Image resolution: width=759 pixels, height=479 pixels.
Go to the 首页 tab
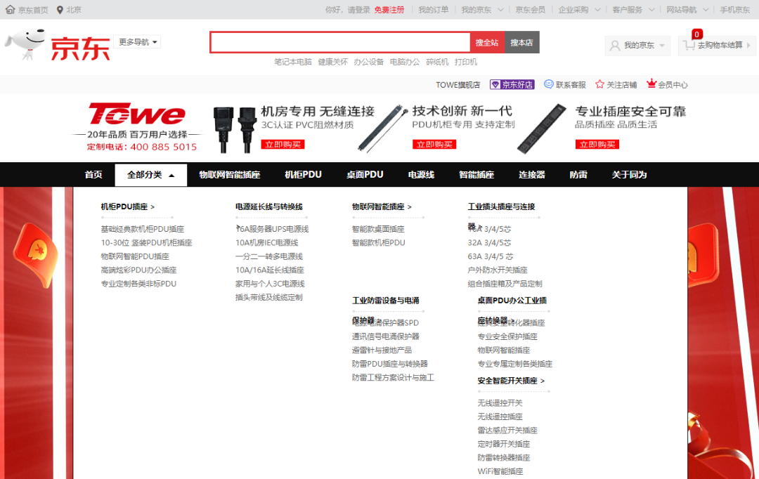93,175
